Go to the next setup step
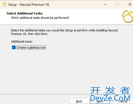This screenshot has width=133, height=104. [x=100, y=101]
